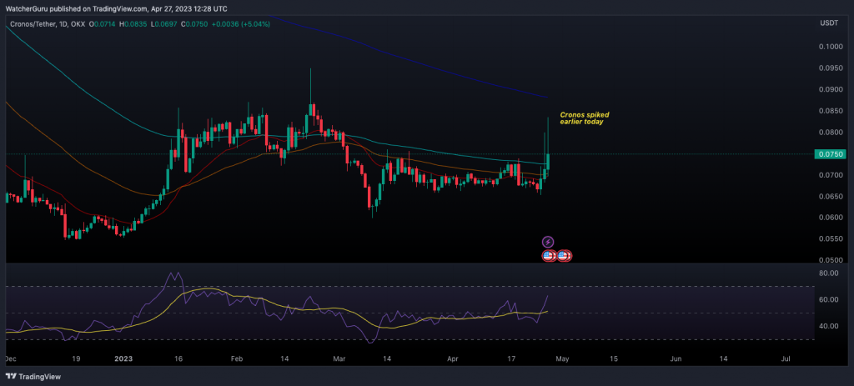Click the purple lightning event icon
854x386 pixels.
548,242
